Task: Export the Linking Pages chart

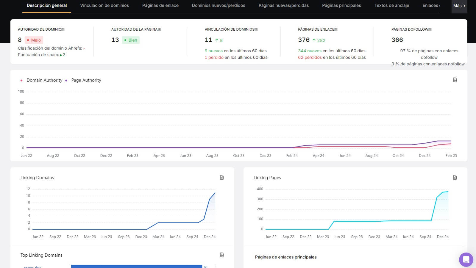Action: 455,177
